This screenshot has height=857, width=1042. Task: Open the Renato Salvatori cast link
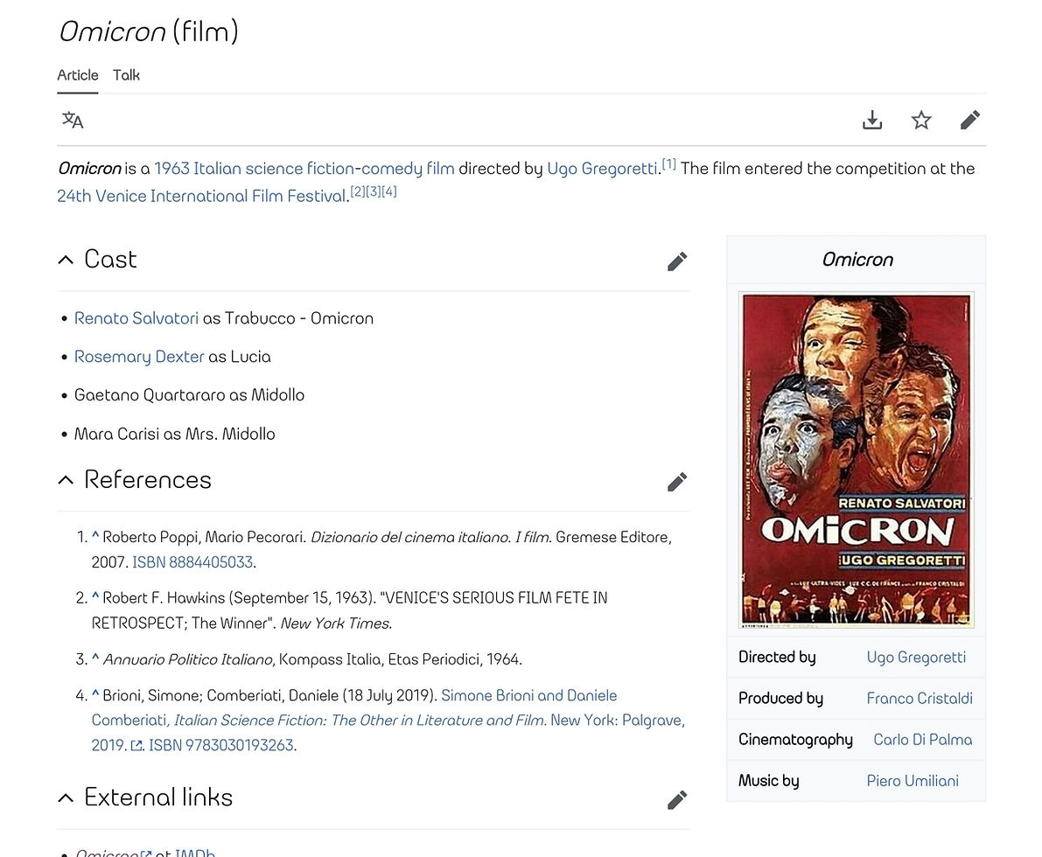pyautogui.click(x=136, y=318)
